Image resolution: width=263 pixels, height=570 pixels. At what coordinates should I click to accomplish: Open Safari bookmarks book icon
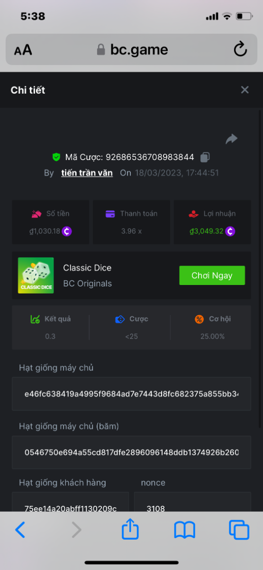(x=185, y=530)
